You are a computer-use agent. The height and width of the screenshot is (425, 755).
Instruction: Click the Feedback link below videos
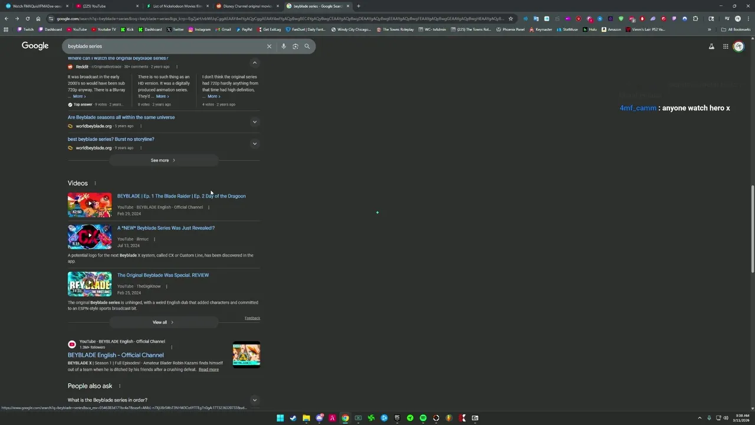[x=252, y=318]
